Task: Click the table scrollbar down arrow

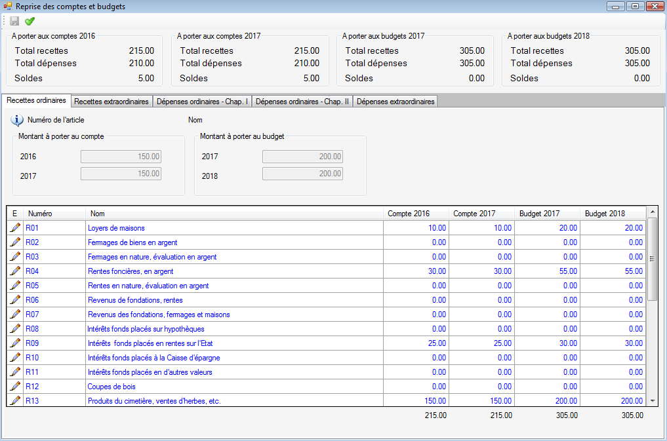Action: [652, 400]
